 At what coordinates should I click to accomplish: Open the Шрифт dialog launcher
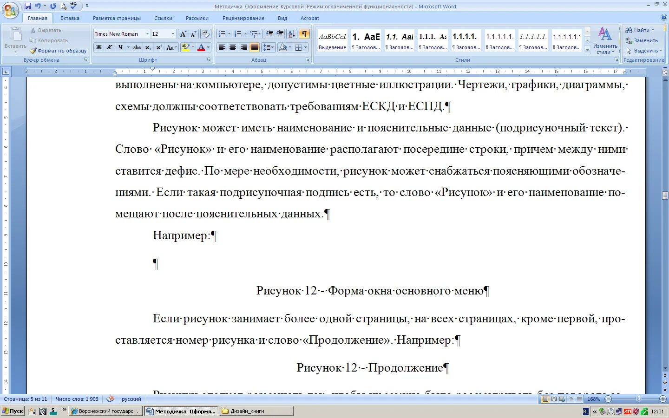[209, 60]
